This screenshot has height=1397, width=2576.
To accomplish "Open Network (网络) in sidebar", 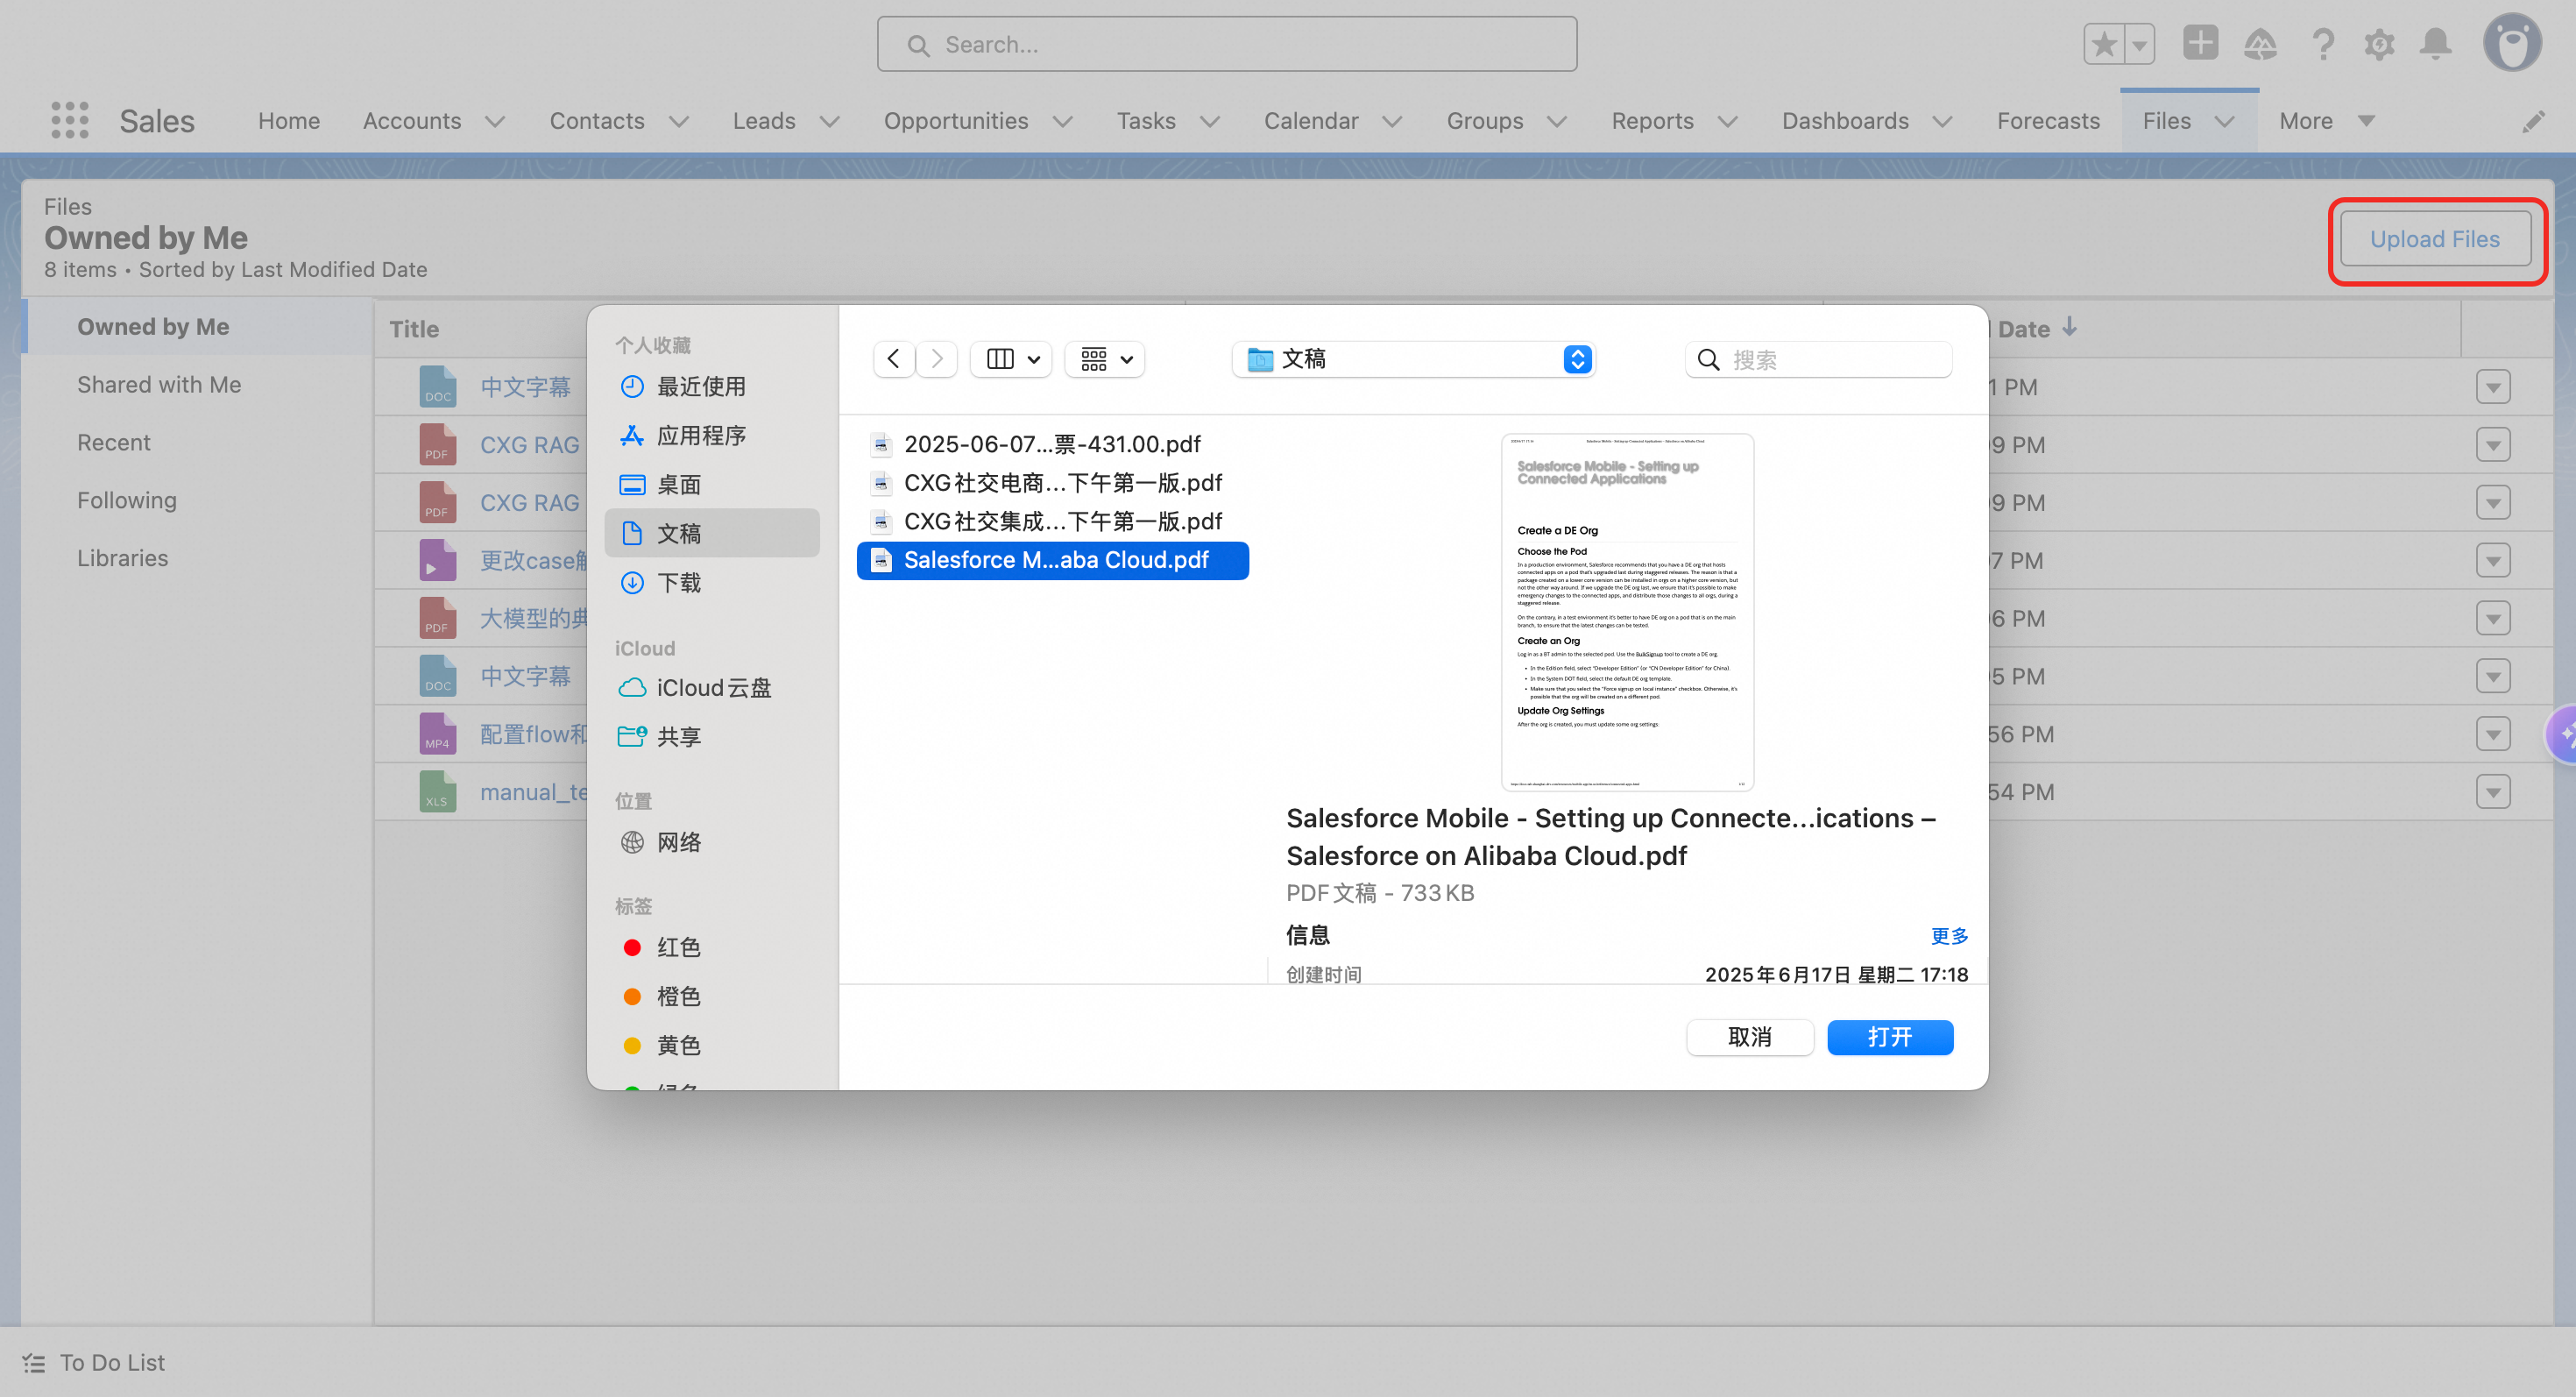I will [x=712, y=842].
